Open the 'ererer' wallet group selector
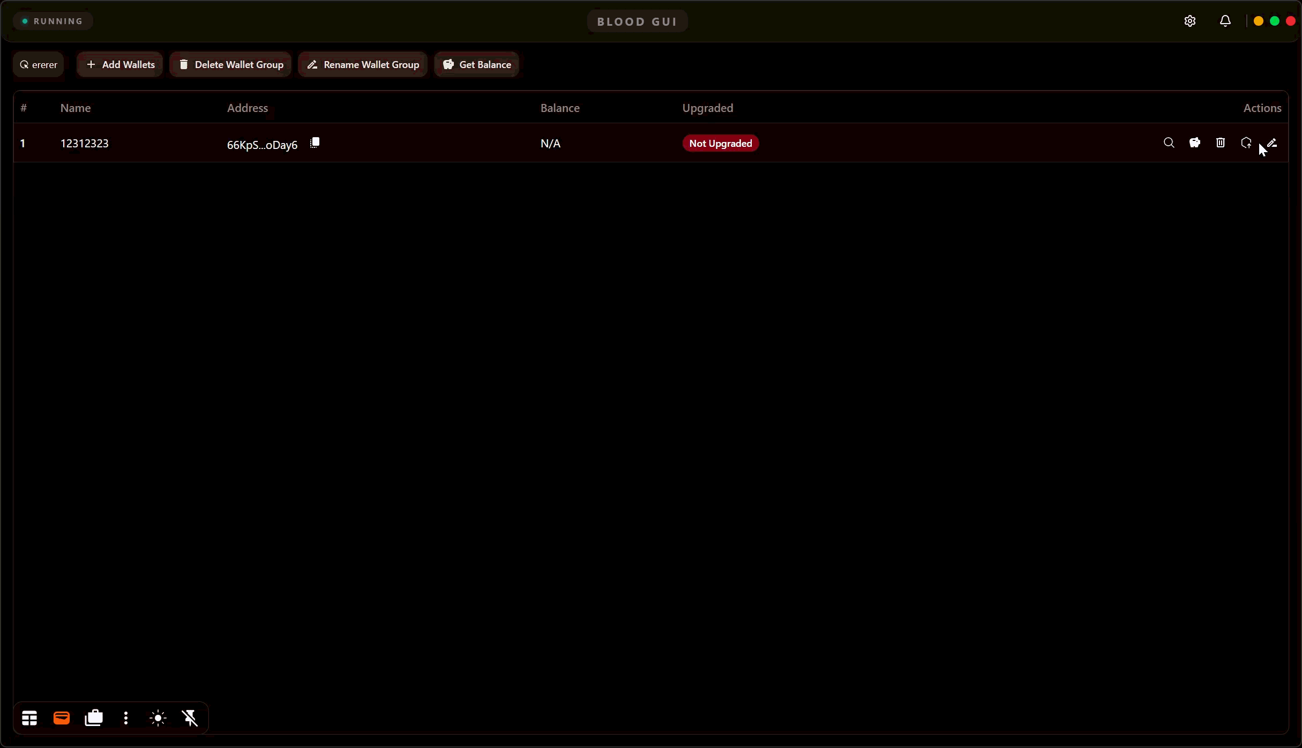 (x=39, y=65)
